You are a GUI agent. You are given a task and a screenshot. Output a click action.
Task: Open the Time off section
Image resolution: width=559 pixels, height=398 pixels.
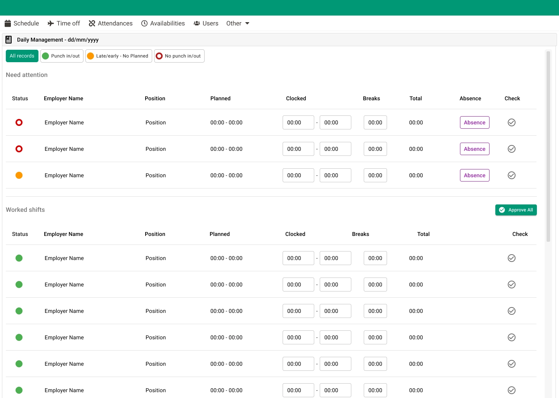(64, 23)
